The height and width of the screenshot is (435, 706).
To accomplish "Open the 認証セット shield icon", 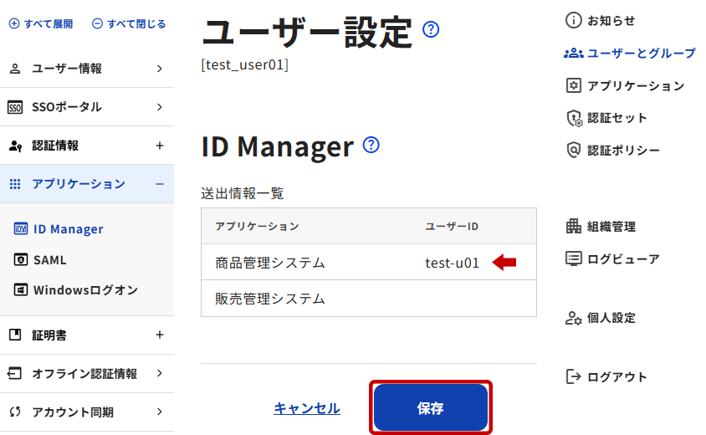I will (573, 118).
